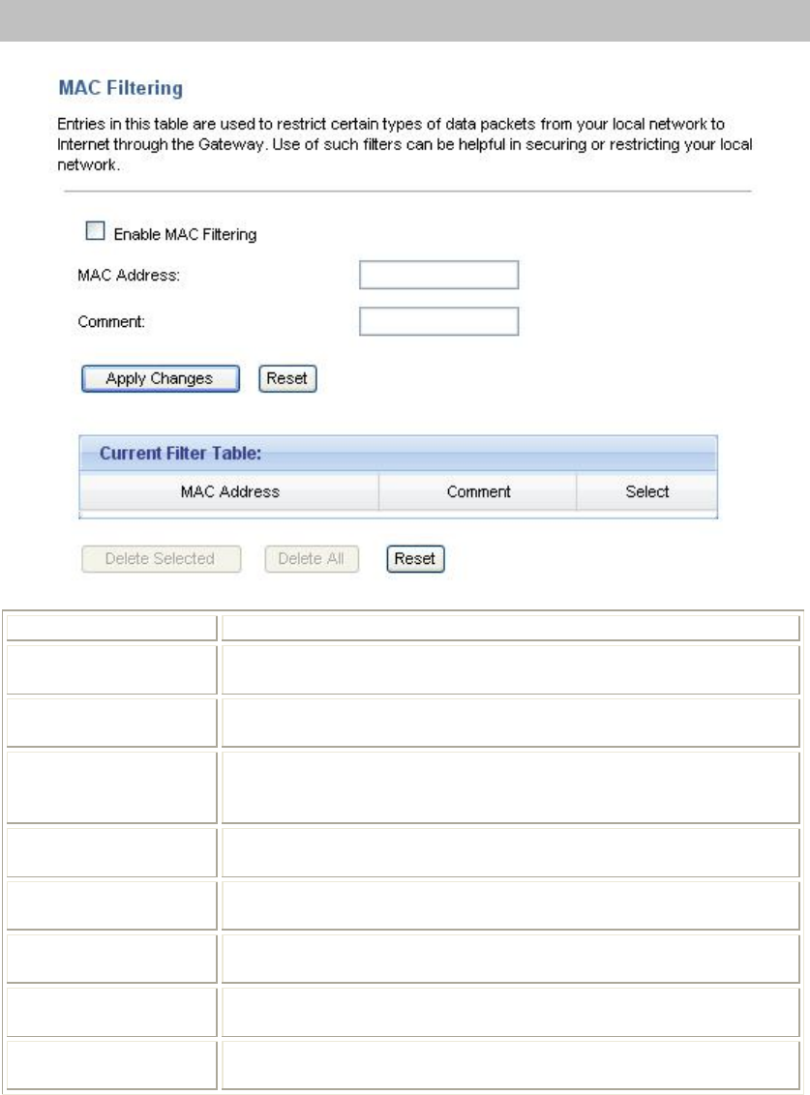This screenshot has width=810, height=1095.
Task: Click Reset beside Delete All
Action: coord(415,559)
